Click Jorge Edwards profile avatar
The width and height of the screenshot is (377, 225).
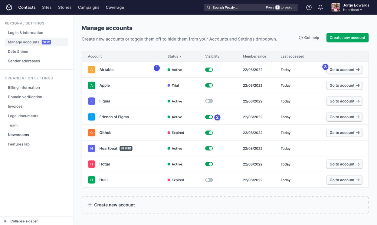[x=336, y=7]
